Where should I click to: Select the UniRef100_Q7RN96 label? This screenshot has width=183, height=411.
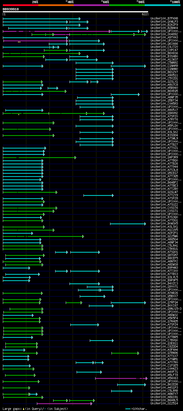(x=164, y=353)
